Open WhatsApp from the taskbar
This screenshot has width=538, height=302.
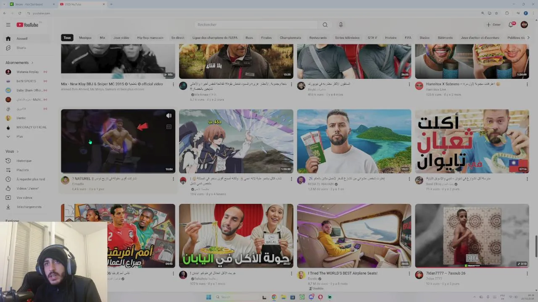pyautogui.click(x=302, y=297)
